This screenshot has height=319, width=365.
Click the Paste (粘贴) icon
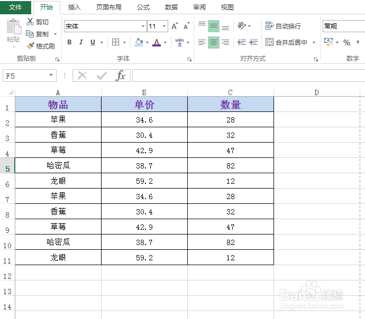[14, 26]
